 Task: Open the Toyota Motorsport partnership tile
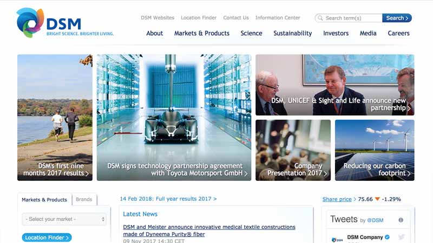pos(174,118)
